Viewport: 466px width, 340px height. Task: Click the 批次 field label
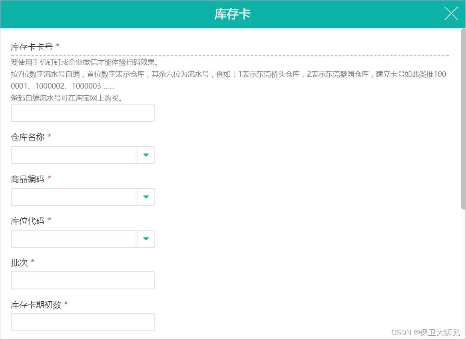[19, 263]
